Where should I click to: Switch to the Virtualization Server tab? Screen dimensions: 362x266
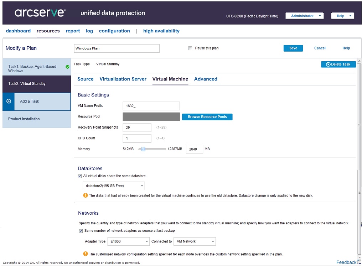click(123, 79)
